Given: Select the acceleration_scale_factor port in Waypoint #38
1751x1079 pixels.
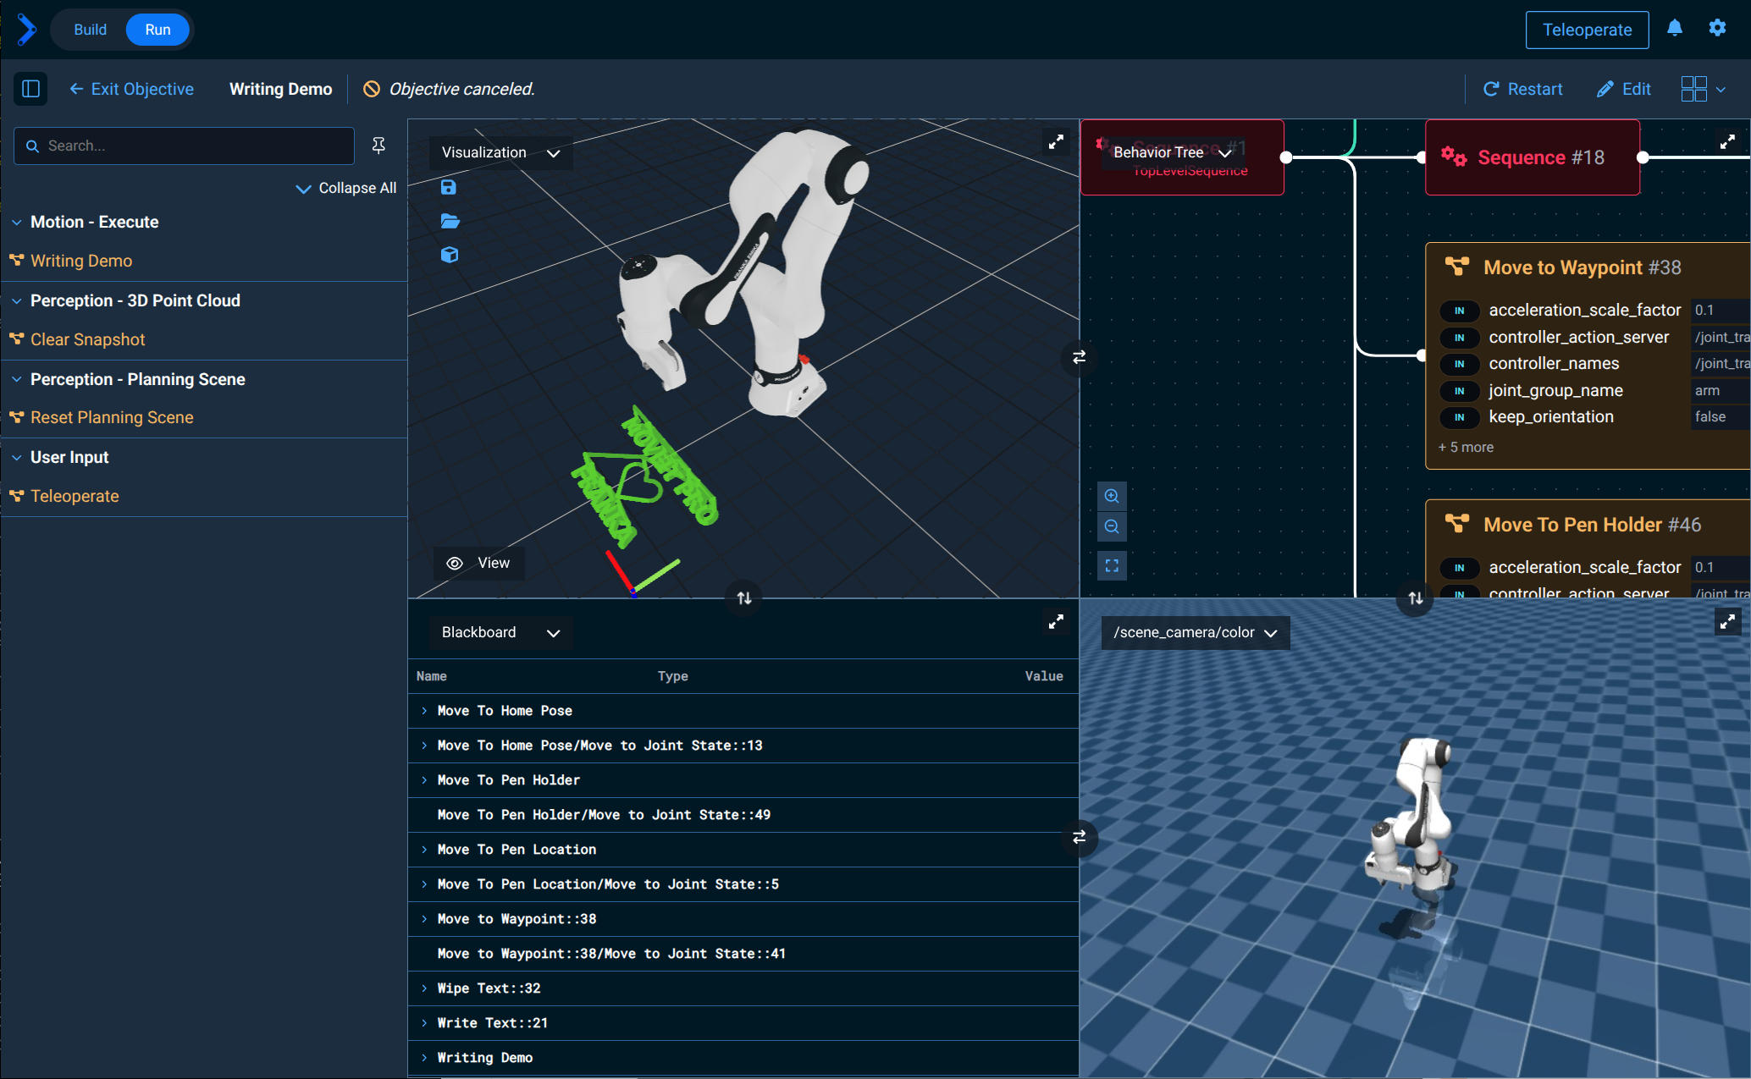Looking at the screenshot, I should pos(1584,311).
